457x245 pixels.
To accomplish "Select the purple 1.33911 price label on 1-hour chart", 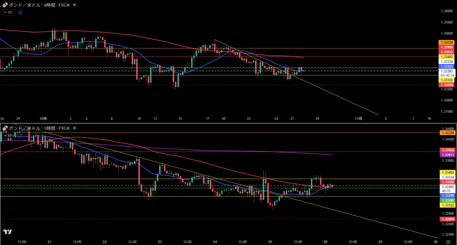I will (447, 155).
